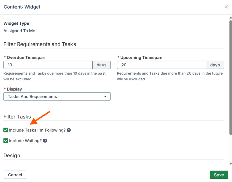Toggle the Include Waiting checkbox
The width and height of the screenshot is (232, 182).
pyautogui.click(x=6, y=141)
